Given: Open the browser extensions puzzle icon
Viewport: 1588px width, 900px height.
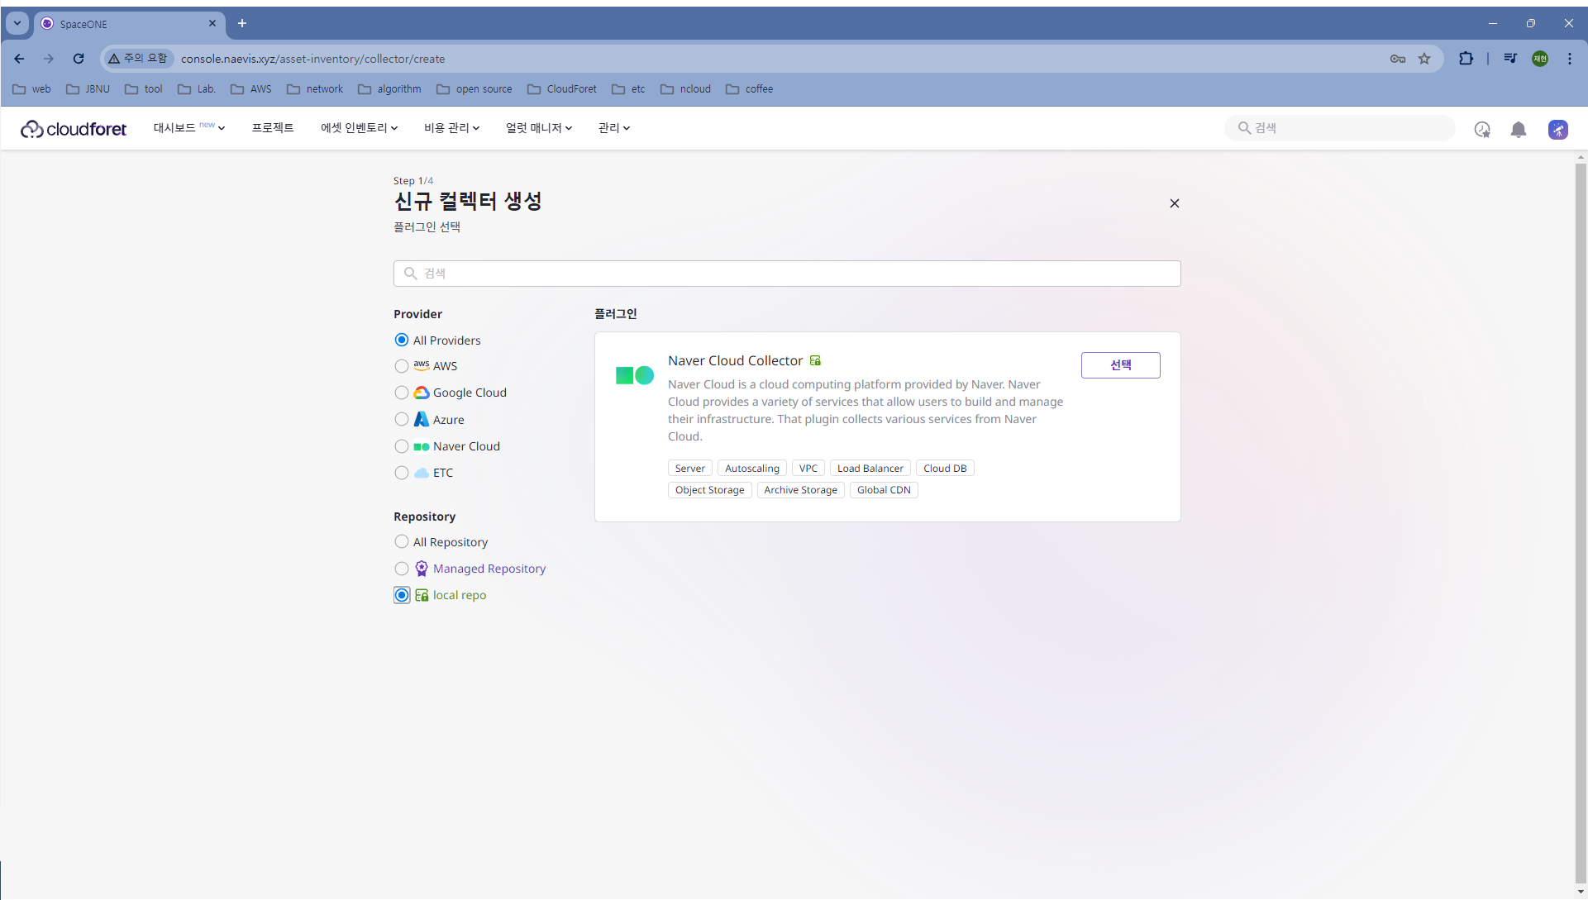Looking at the screenshot, I should coord(1466,59).
